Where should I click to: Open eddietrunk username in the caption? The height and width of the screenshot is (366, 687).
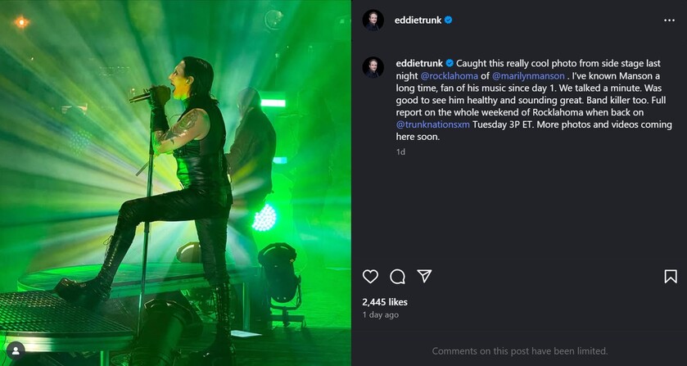coord(419,64)
